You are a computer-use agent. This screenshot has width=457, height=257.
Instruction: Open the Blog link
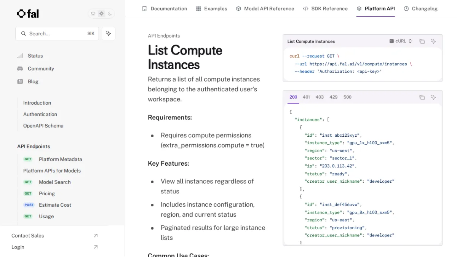[x=33, y=81]
